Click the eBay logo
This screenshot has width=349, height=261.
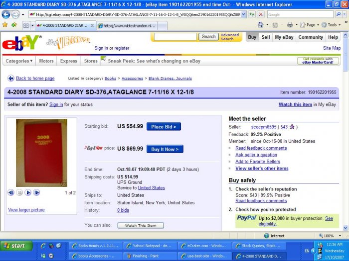tap(21, 43)
